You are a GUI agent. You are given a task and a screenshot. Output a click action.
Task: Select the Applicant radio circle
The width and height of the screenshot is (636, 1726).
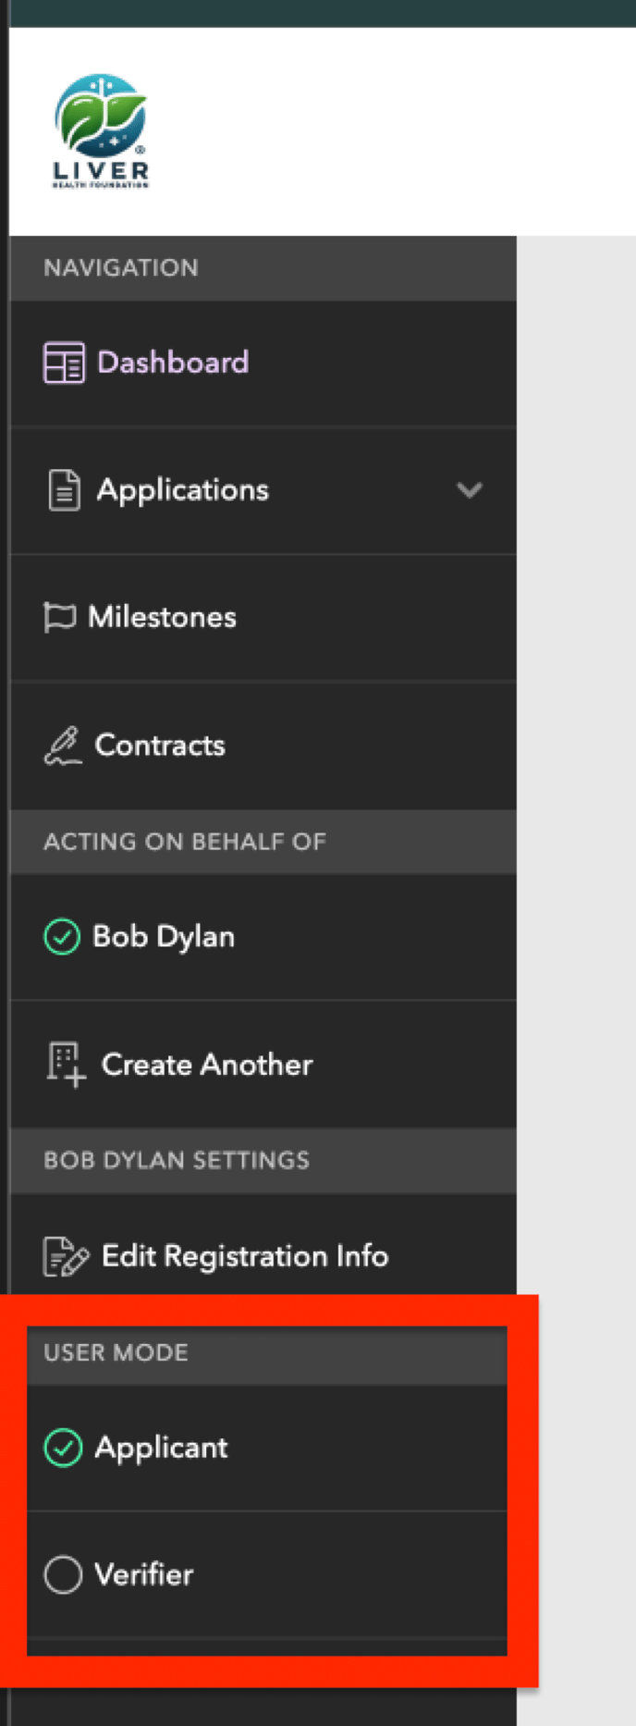63,1448
